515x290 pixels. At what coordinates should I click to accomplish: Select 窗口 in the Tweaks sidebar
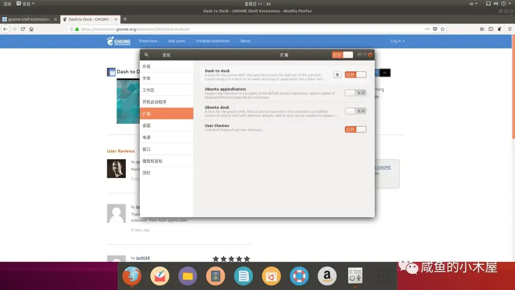(166, 149)
